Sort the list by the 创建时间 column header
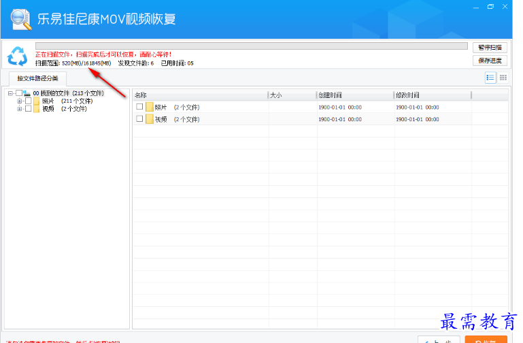Image resolution: width=523 pixels, height=343 pixels. 355,95
